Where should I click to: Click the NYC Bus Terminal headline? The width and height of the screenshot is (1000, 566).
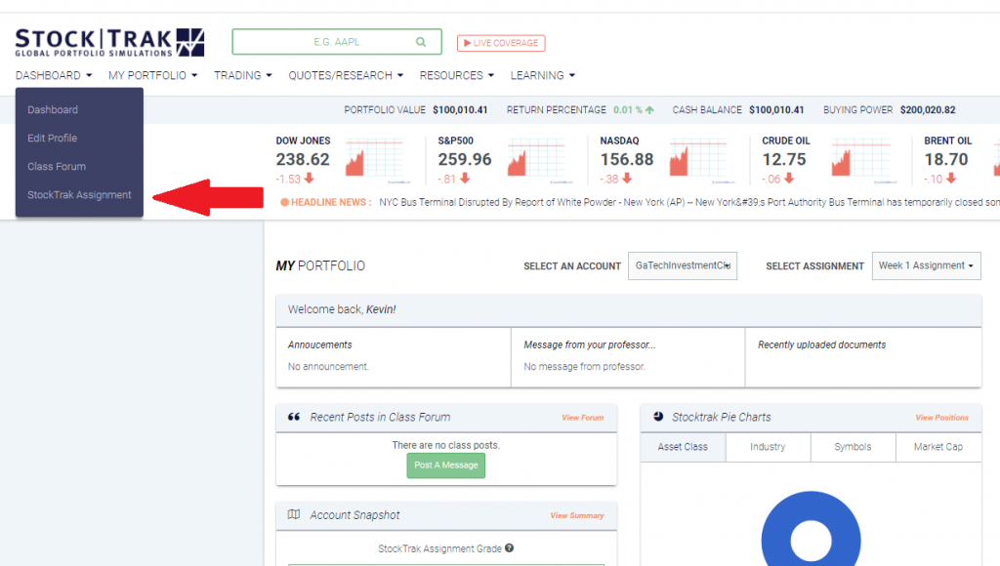coord(689,202)
